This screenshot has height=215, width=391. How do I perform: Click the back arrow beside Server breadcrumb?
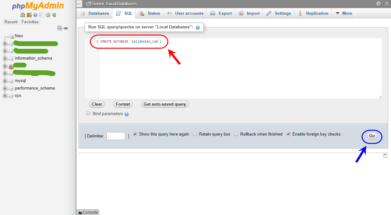[79, 4]
